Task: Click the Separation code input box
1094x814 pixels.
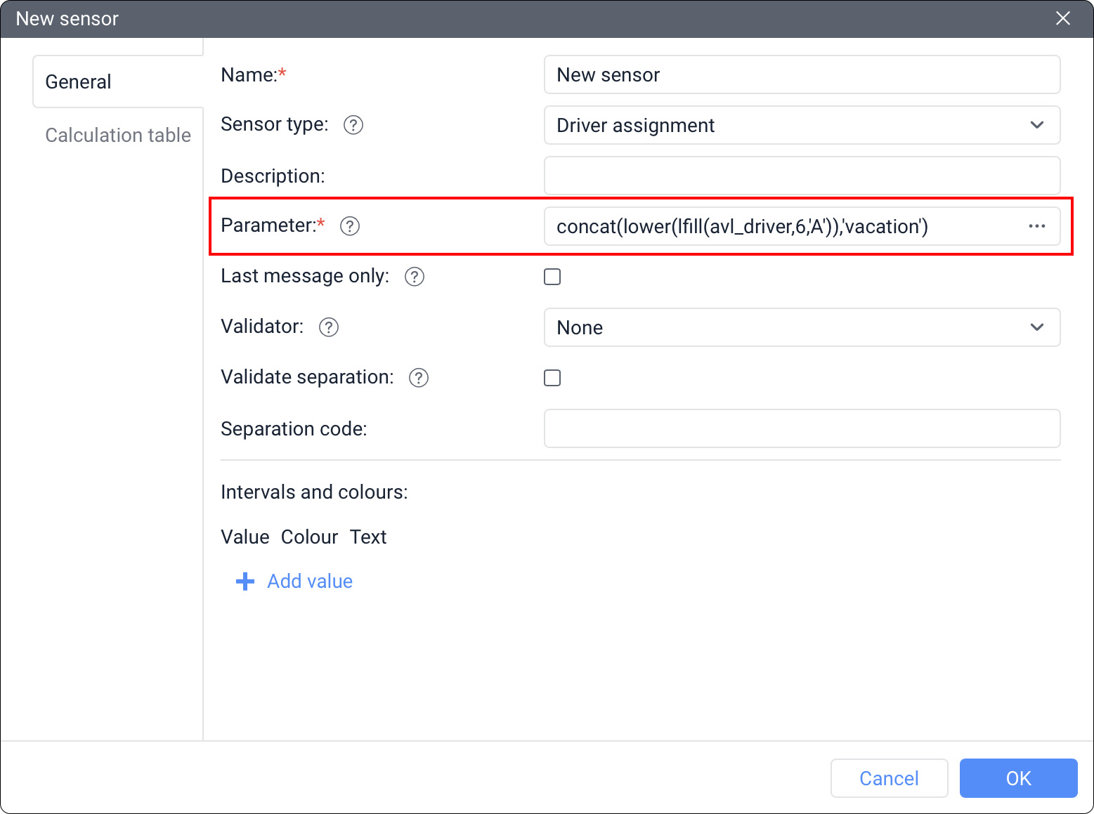Action: 801,428
